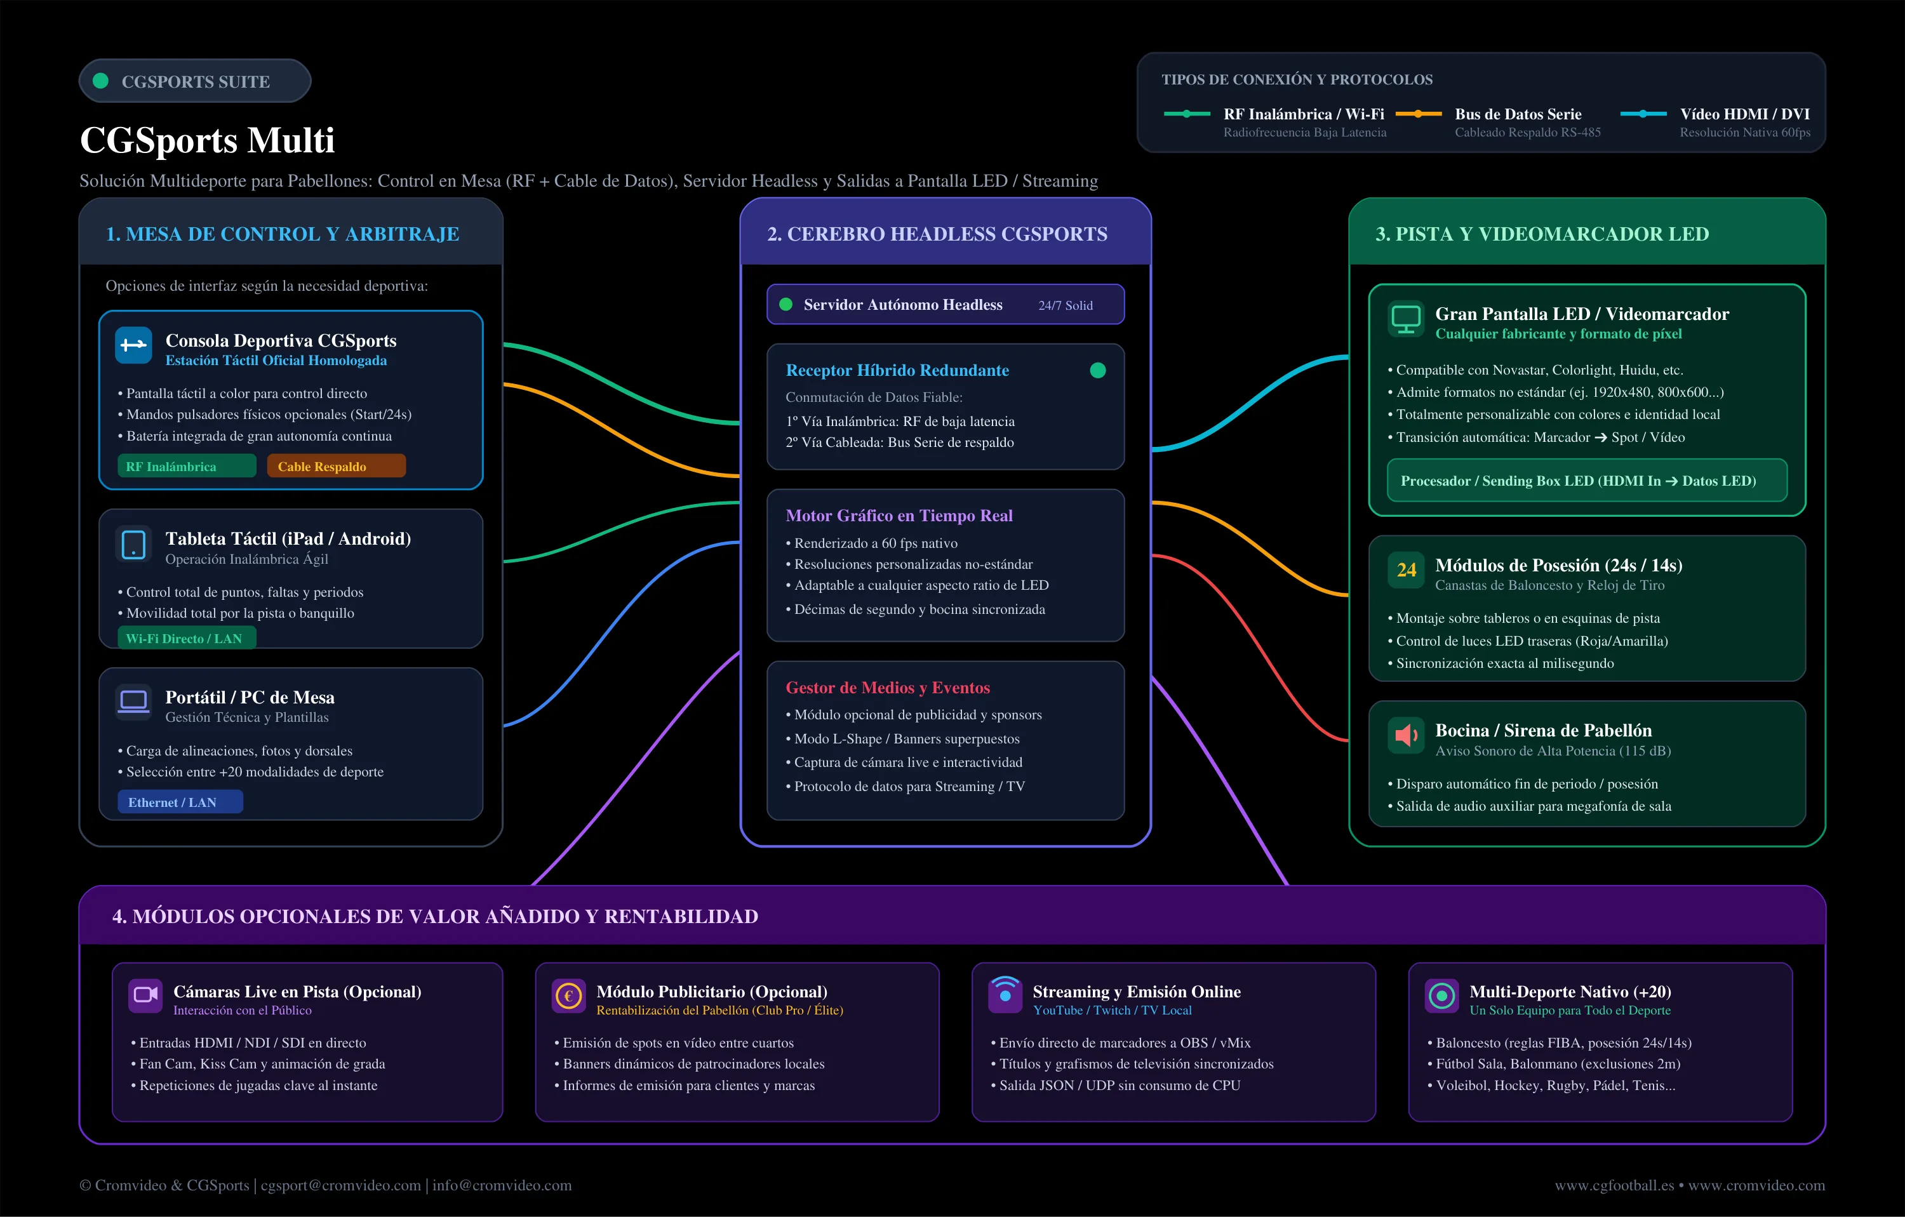Click the green status dot beside Servidor Autónomo Headless
Image resolution: width=1905 pixels, height=1217 pixels.
(x=785, y=305)
